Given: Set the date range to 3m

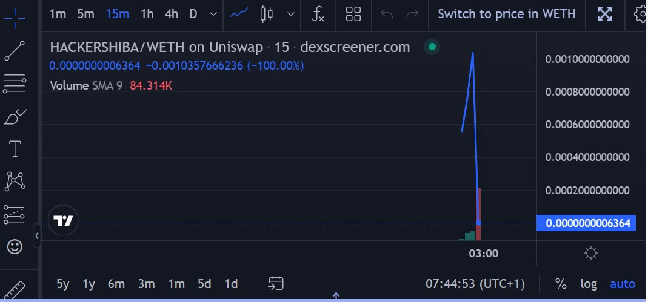Looking at the screenshot, I should [x=146, y=284].
